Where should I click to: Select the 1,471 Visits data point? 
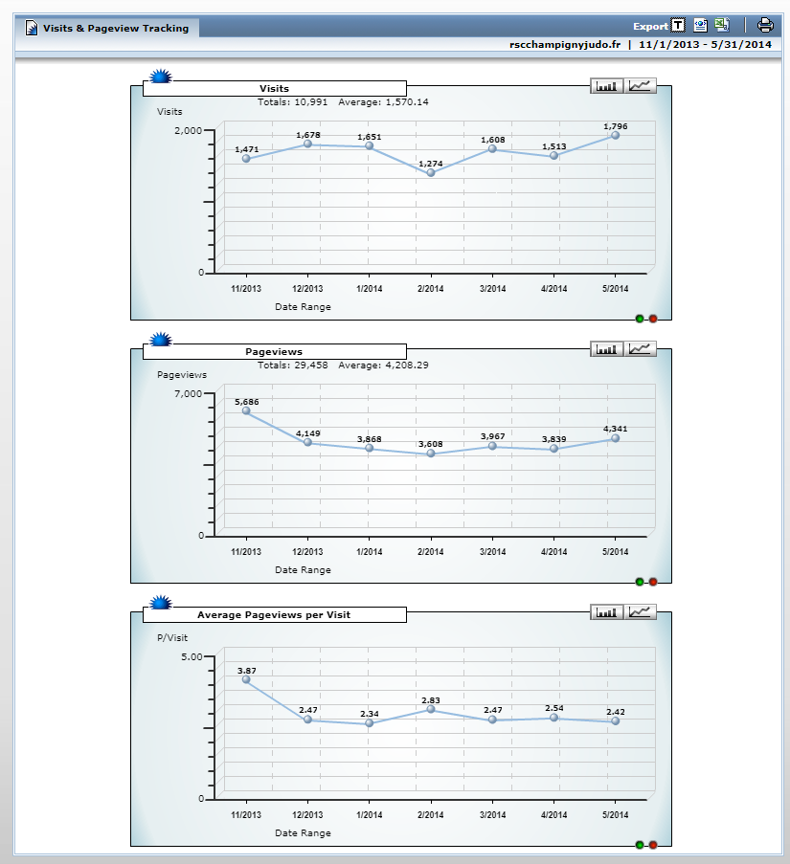tap(246, 158)
